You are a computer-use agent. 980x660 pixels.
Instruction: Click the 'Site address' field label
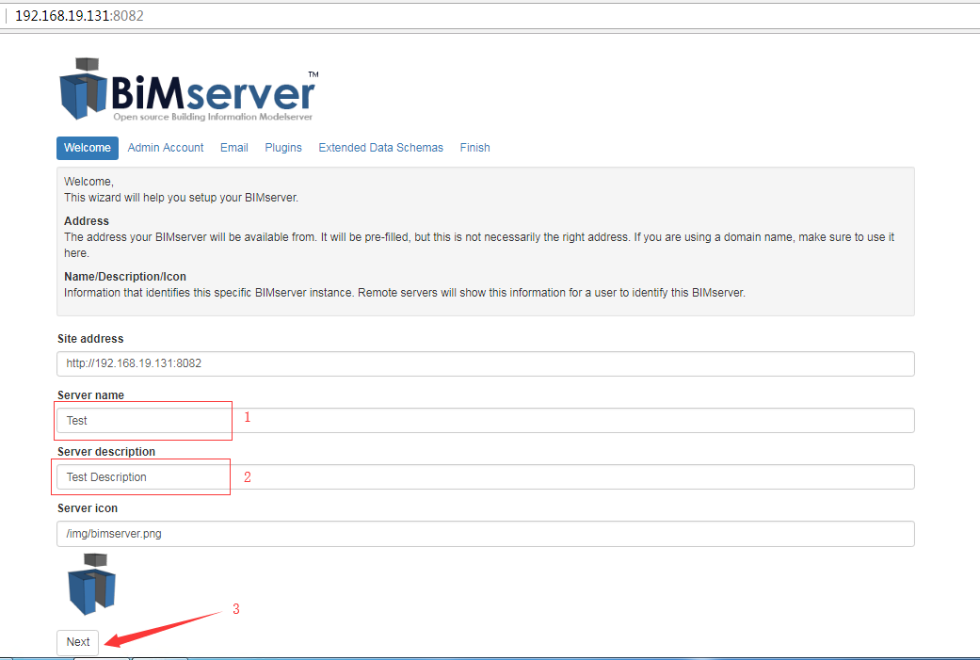tap(90, 339)
